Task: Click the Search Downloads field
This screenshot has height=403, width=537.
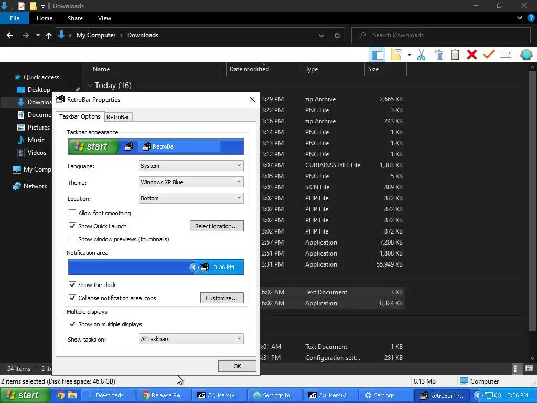Action: [441, 35]
